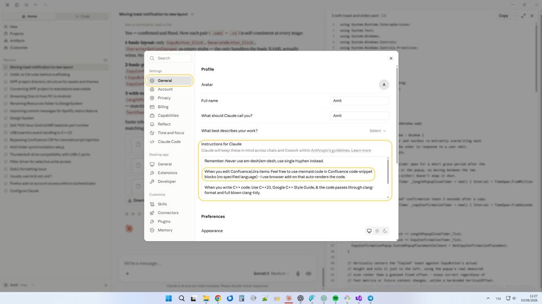Image resolution: width=542 pixels, height=304 pixels.
Task: Click the 'What should Claude call you' field
Action: point(359,115)
